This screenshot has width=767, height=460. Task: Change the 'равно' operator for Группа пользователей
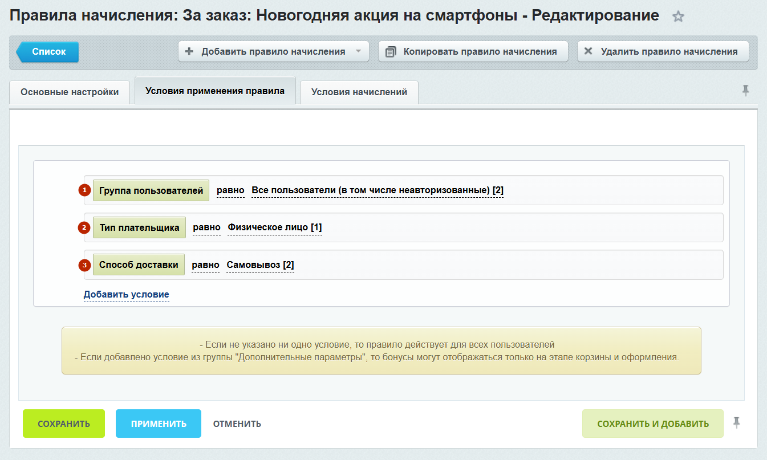pos(230,190)
